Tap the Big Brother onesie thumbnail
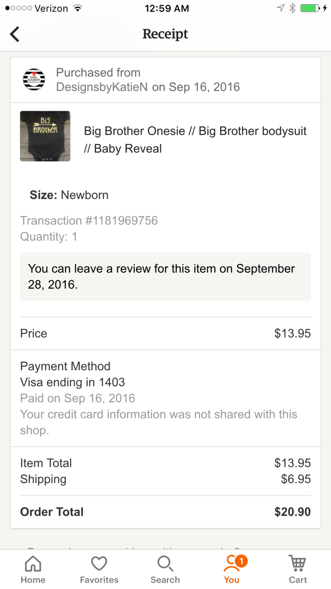This screenshot has width=331, height=589. (x=45, y=136)
